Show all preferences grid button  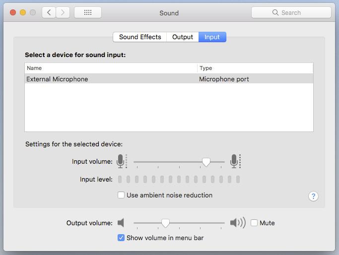(x=87, y=12)
